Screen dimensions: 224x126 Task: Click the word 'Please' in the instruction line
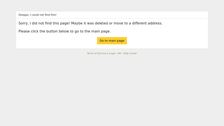24,31
